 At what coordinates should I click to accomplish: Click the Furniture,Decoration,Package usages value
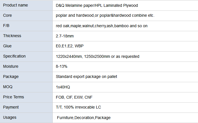pyautogui.click(x=84, y=118)
